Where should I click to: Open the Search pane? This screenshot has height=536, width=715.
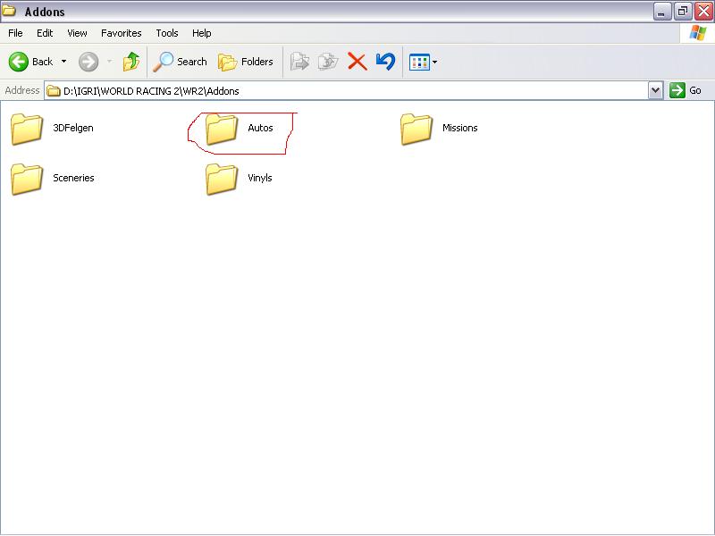pyautogui.click(x=181, y=62)
